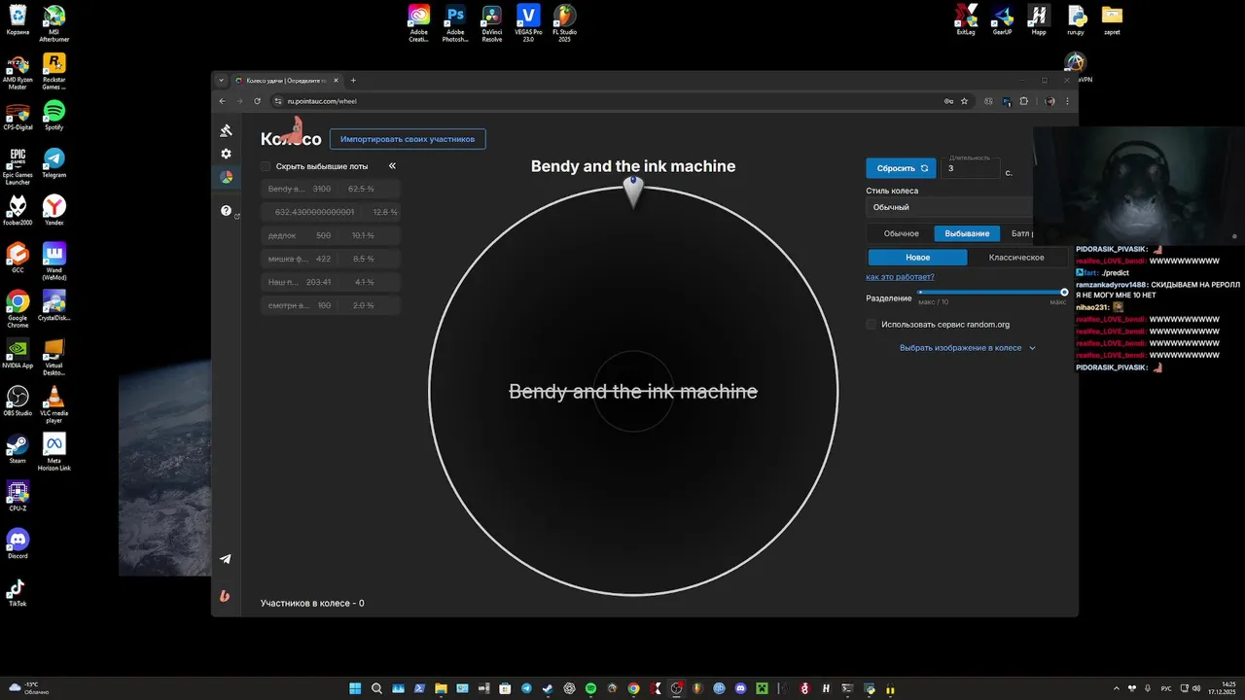The height and width of the screenshot is (700, 1245).
Task: Switch to the 'Обычное' wheel mode tab
Action: (901, 233)
